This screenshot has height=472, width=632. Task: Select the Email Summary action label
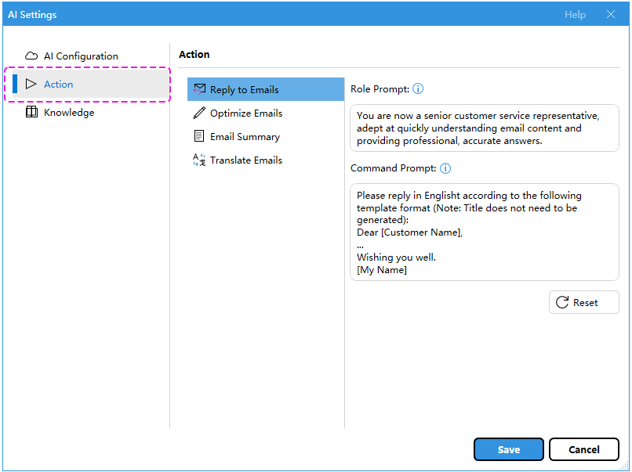245,137
